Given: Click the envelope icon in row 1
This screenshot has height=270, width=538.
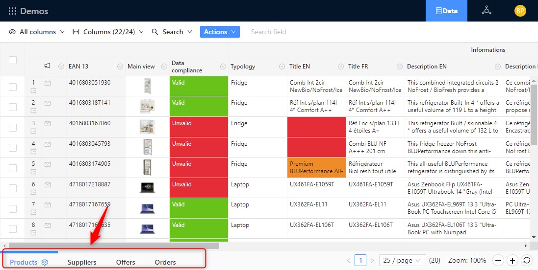Looking at the screenshot, I should tap(48, 83).
